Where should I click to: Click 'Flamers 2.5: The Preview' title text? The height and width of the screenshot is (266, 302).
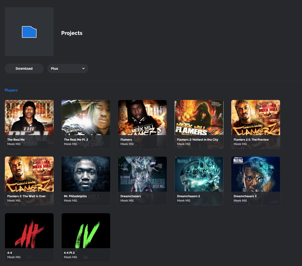(251, 140)
